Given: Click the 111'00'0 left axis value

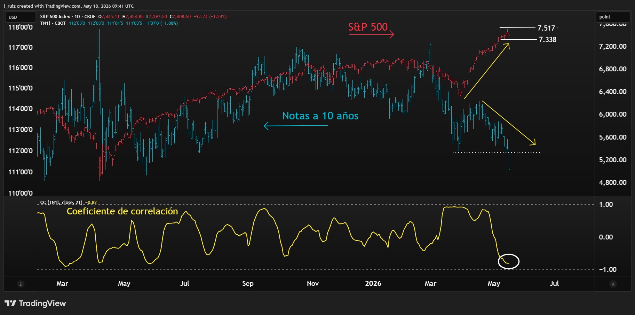Looking at the screenshot, I should 21,172.
